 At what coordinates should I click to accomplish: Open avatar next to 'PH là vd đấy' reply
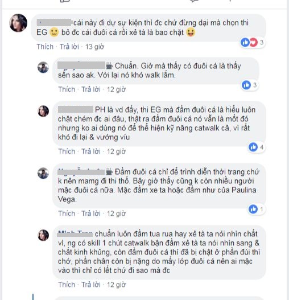click(43, 111)
